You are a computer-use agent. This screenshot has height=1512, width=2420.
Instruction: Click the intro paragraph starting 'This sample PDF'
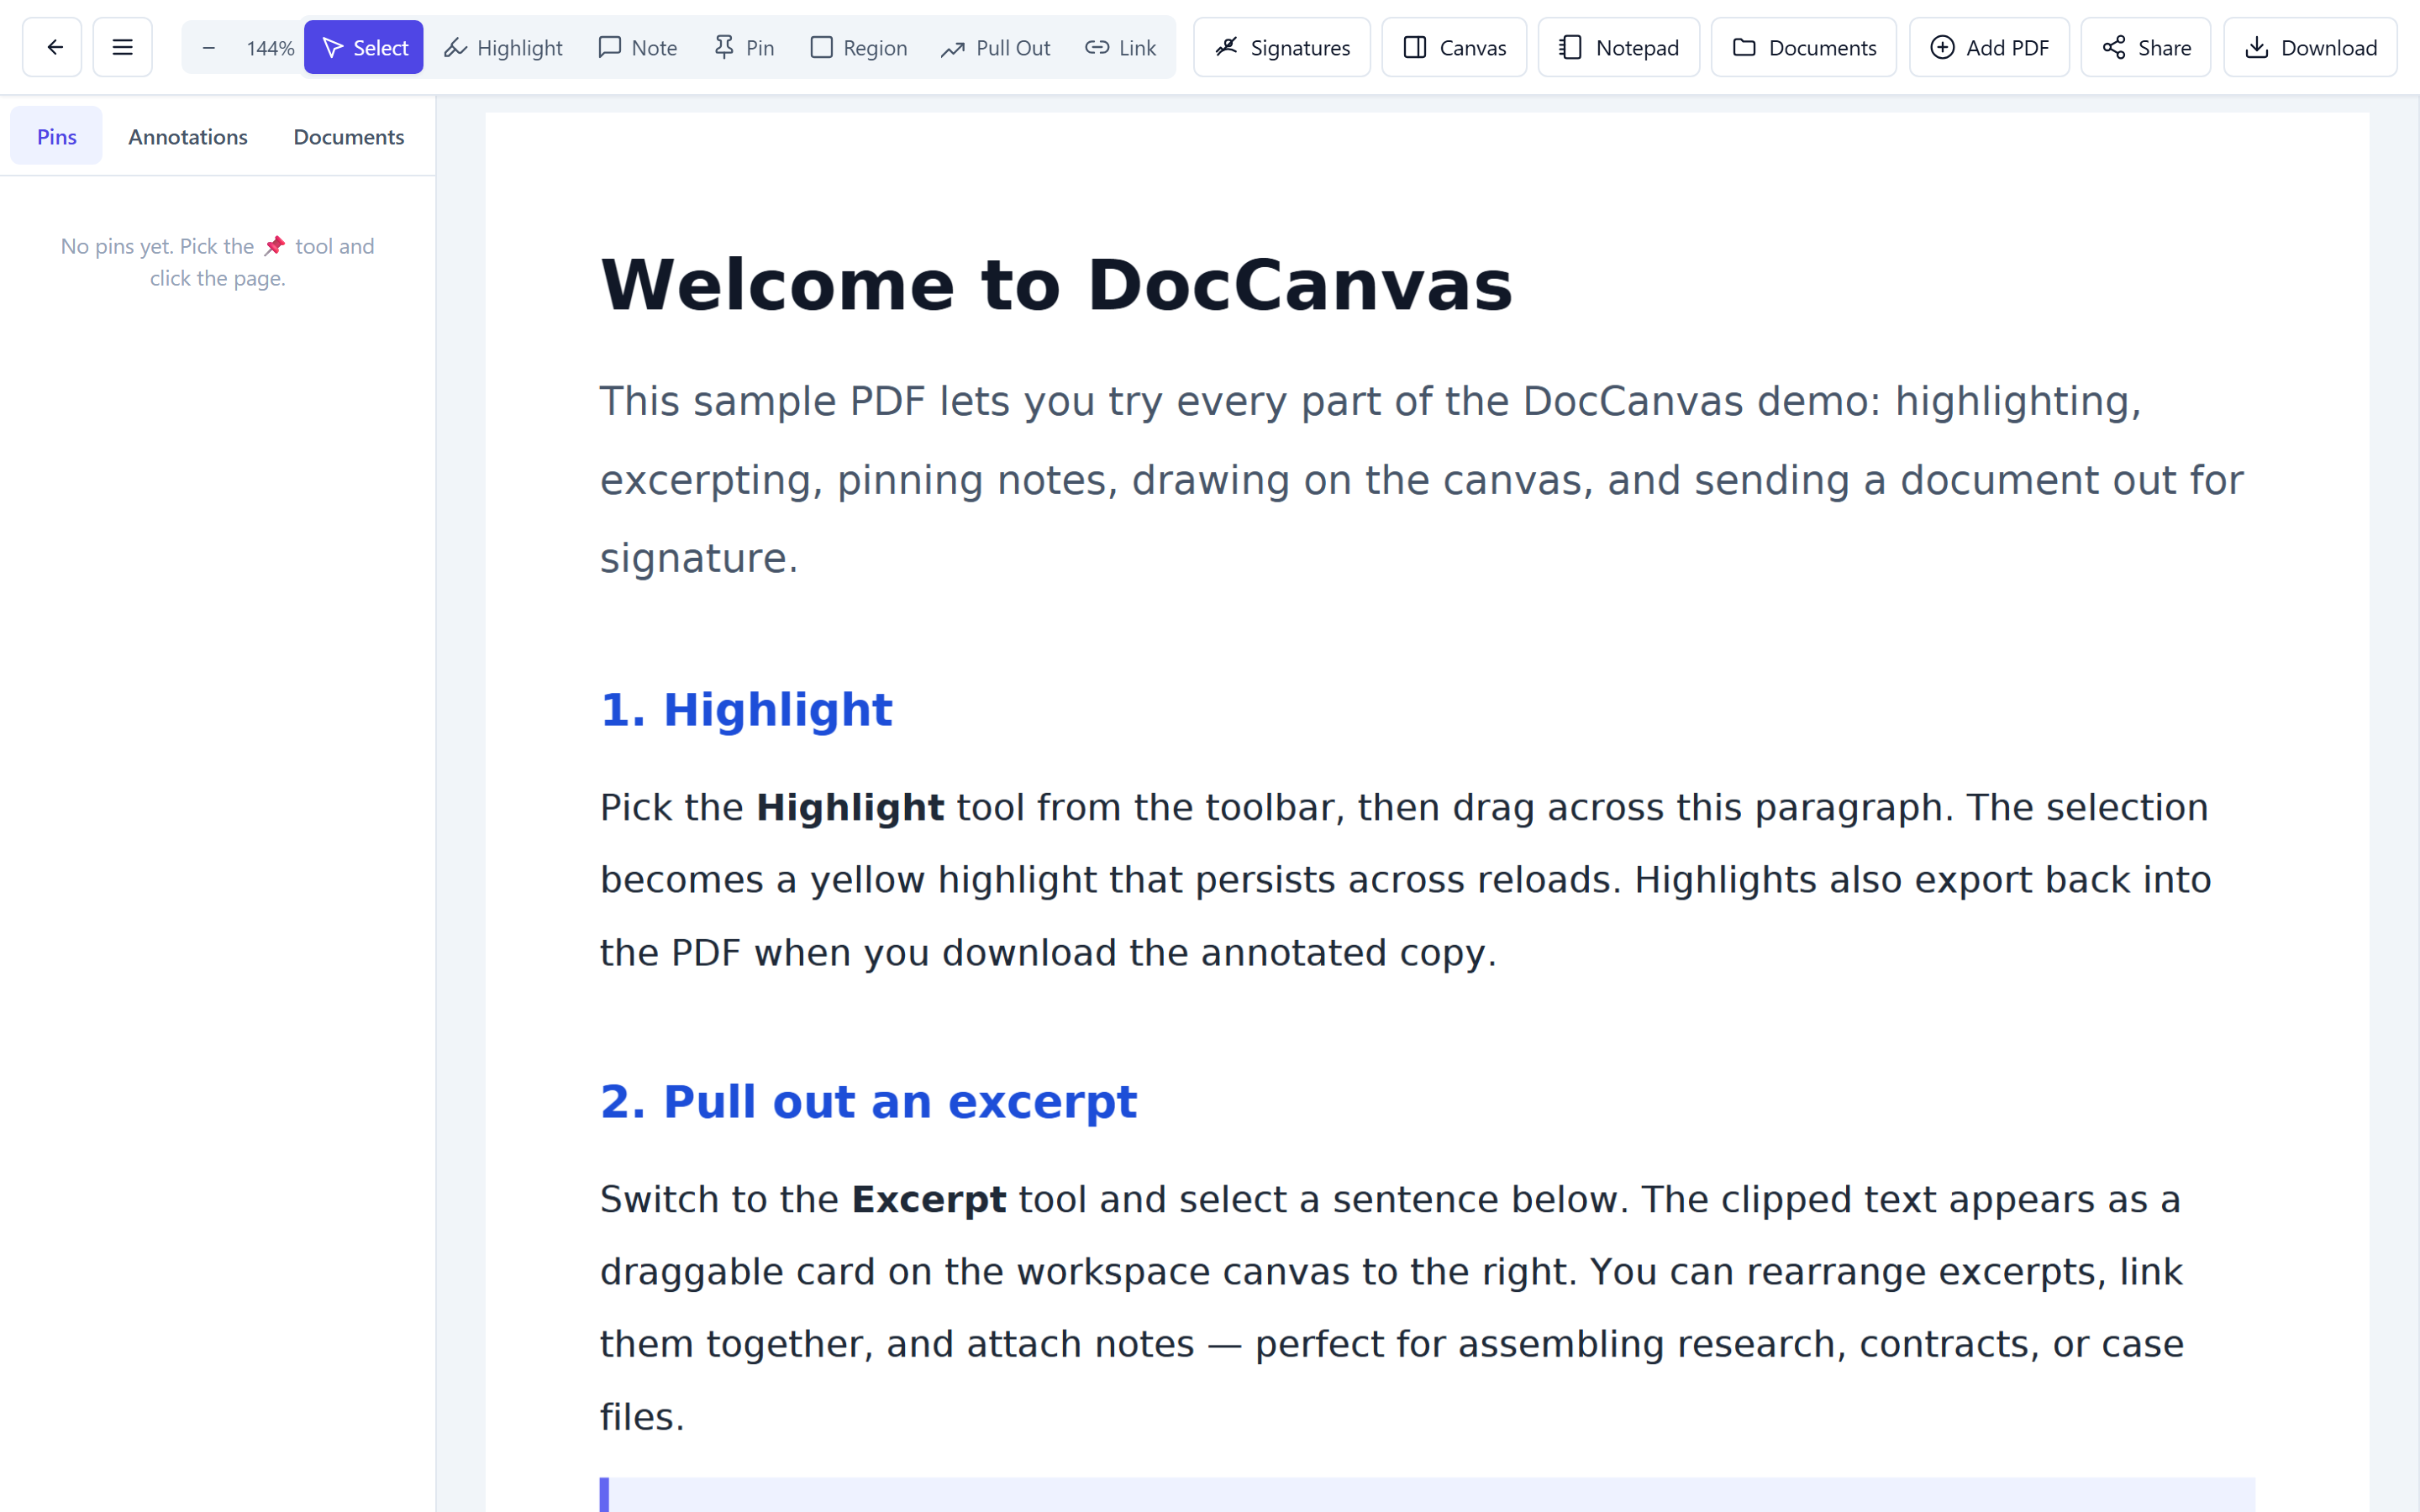pyautogui.click(x=1421, y=480)
